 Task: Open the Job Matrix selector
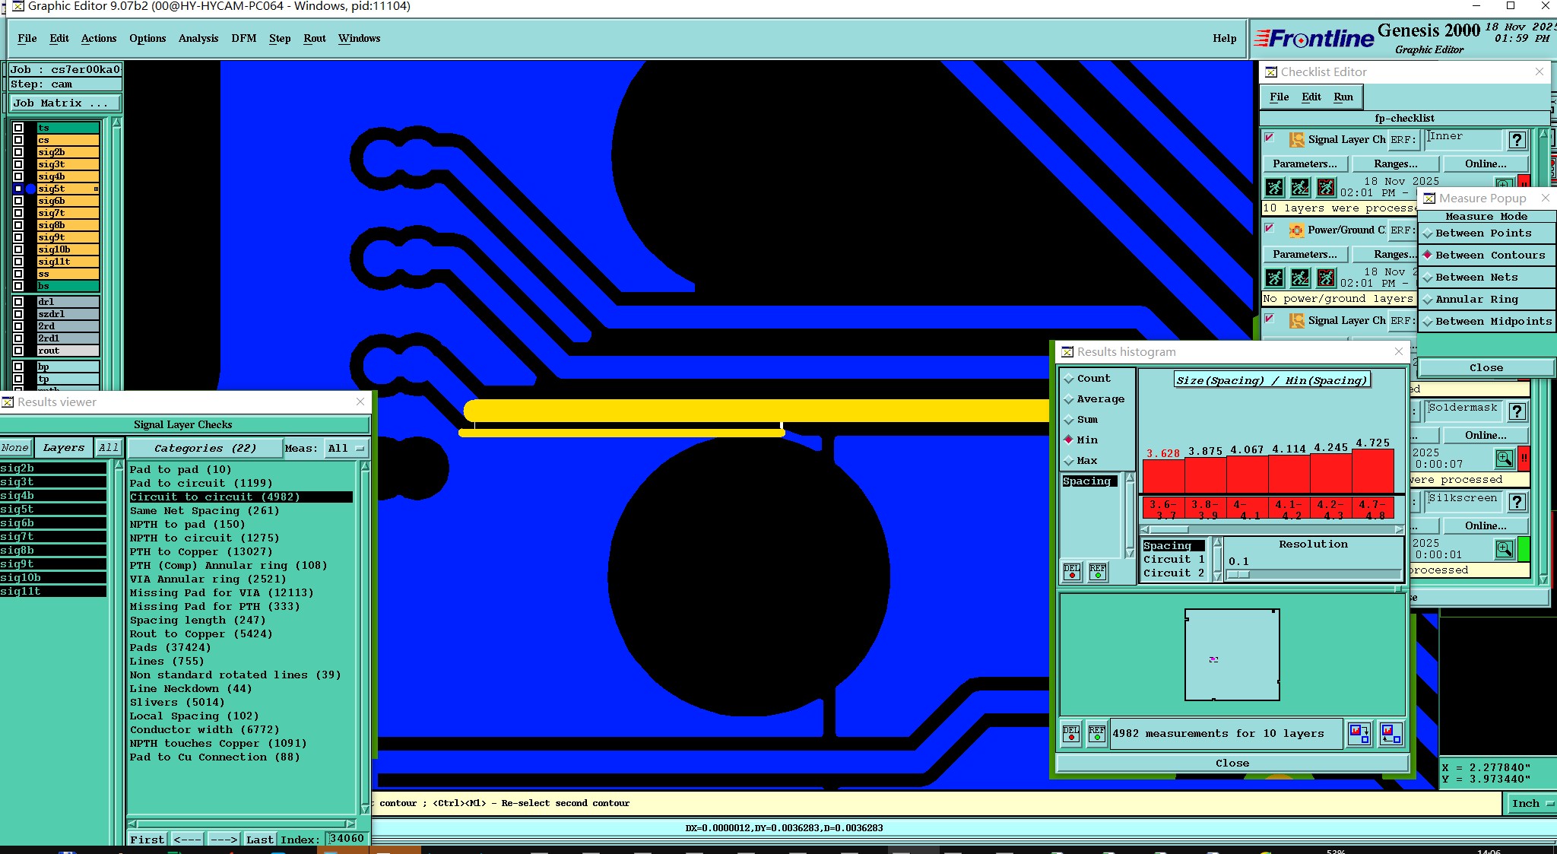tap(65, 103)
